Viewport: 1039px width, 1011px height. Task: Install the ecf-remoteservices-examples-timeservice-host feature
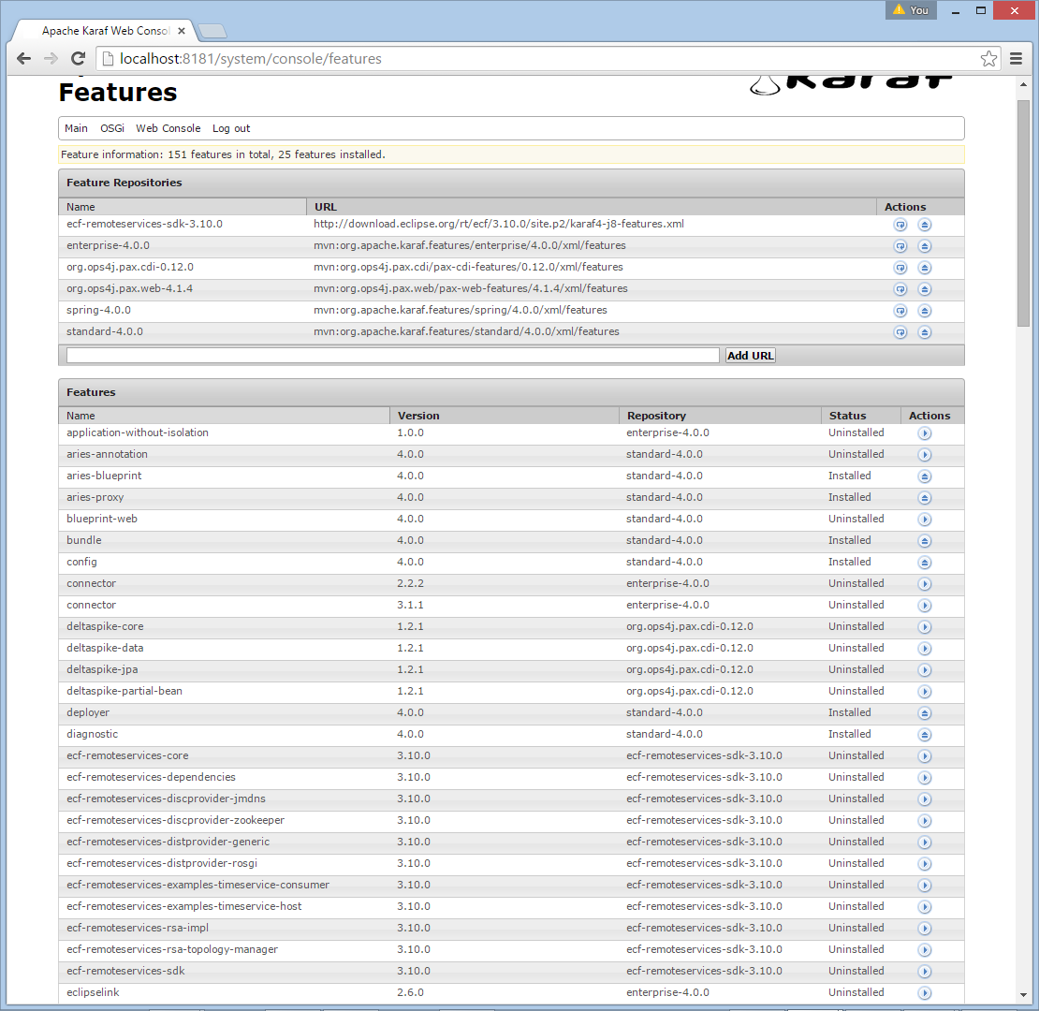pos(925,907)
